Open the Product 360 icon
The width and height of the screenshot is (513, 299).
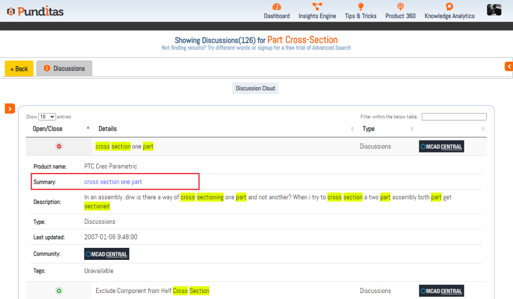point(400,7)
